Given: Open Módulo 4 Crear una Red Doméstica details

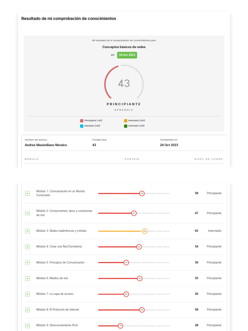Looking at the screenshot, I should click(27, 247).
